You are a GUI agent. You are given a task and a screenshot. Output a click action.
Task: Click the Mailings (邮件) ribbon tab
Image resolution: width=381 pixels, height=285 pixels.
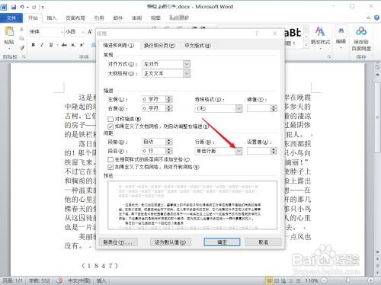(x=118, y=18)
